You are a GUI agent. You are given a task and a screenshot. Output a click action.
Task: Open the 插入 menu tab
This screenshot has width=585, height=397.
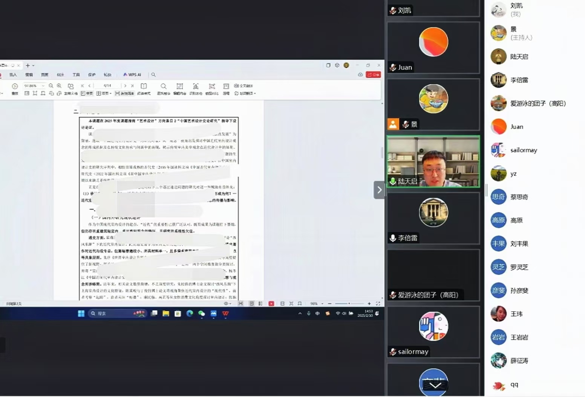(x=13, y=75)
